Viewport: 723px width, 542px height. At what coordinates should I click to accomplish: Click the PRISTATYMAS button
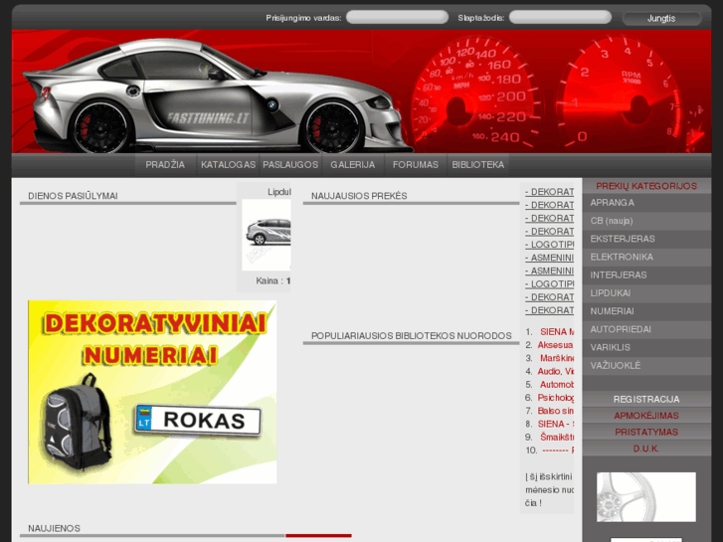(646, 433)
